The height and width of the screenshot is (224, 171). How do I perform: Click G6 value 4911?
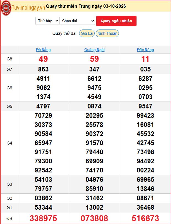click(43, 79)
